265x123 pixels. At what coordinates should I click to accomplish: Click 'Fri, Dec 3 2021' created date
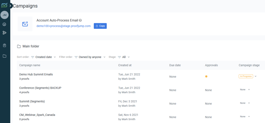coord(128,101)
